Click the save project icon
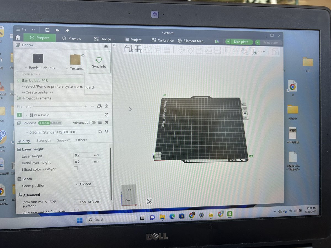The height and width of the screenshot is (248, 331). tap(47, 30)
